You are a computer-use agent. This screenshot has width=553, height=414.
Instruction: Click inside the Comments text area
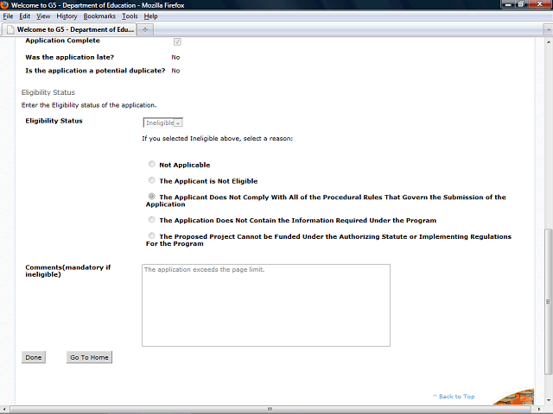[266, 305]
